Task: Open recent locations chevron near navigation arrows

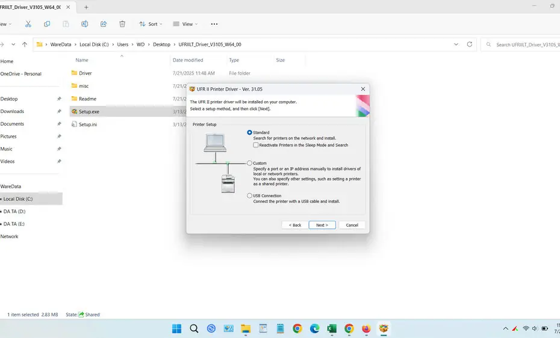Action: coord(13,45)
